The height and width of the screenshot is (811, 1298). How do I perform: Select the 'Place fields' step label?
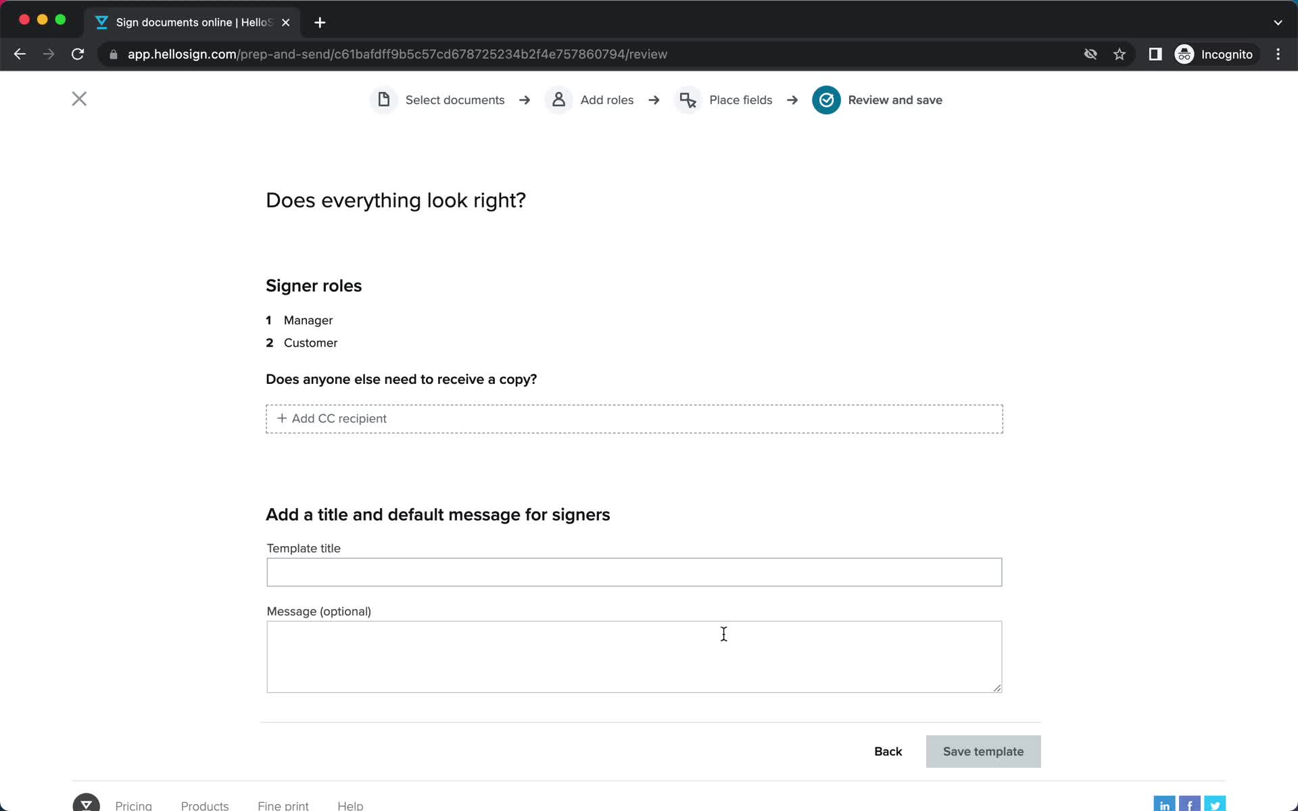740,100
